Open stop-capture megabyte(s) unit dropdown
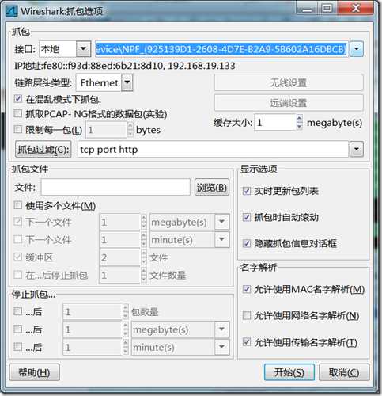Screen dimensions: 382x396 [222, 329]
